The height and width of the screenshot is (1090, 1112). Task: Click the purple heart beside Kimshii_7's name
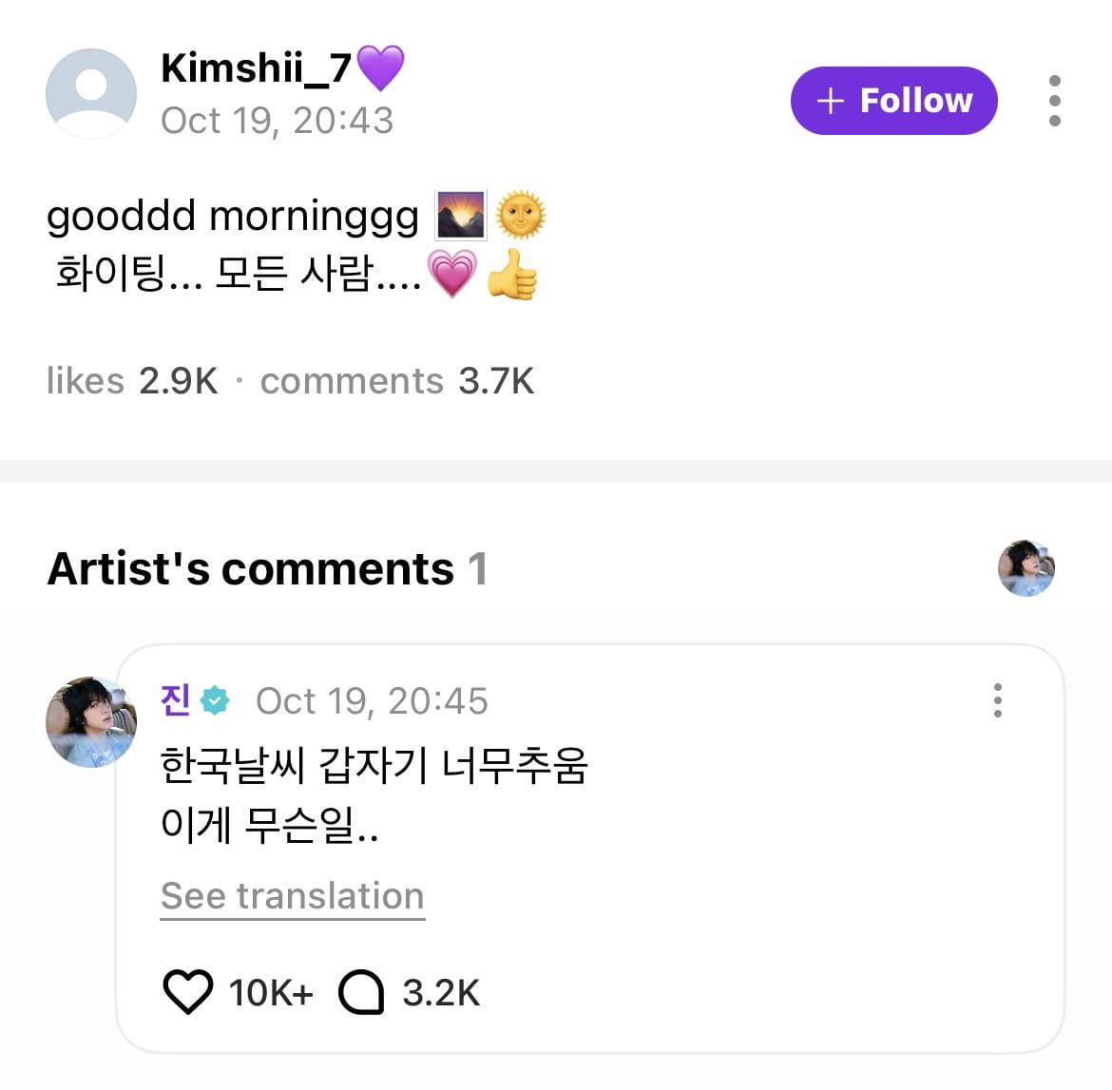(380, 68)
